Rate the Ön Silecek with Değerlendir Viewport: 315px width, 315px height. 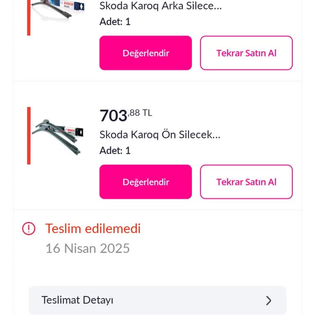146,182
